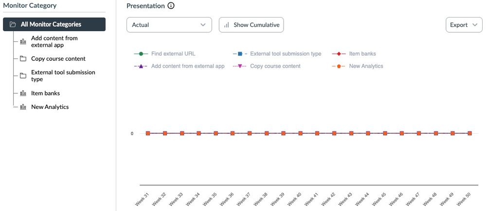The width and height of the screenshot is (486, 211).
Task: Click the chart icon beside Add content from external app
Action: tap(23, 41)
